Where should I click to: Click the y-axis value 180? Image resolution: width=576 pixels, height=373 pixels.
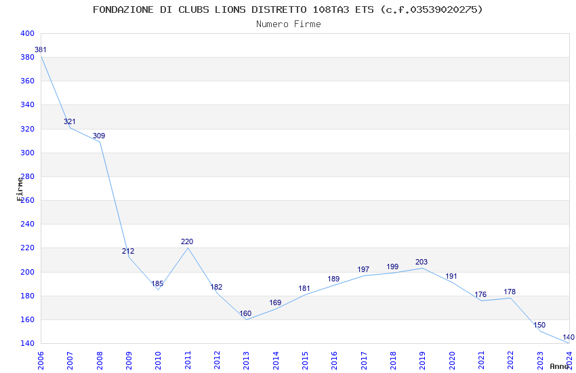[28, 296]
